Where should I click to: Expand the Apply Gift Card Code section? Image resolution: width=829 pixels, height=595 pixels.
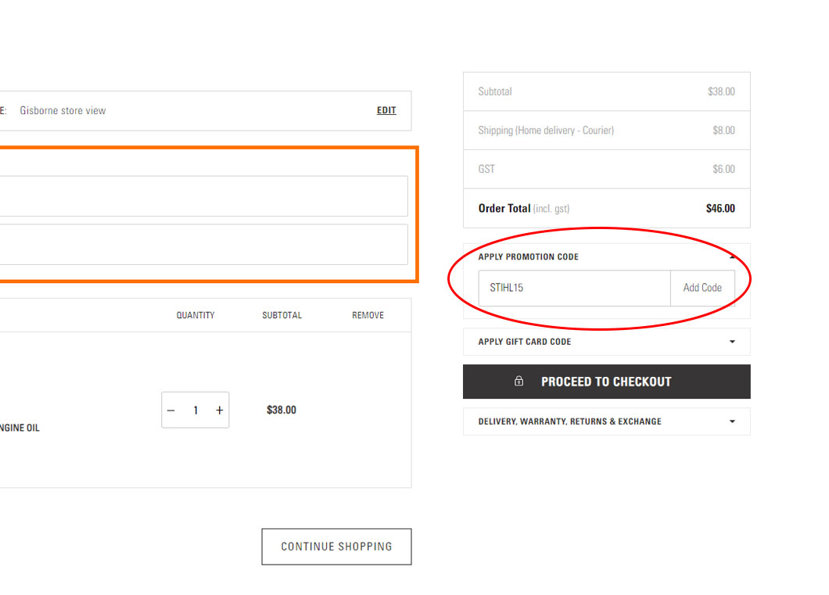coord(732,342)
